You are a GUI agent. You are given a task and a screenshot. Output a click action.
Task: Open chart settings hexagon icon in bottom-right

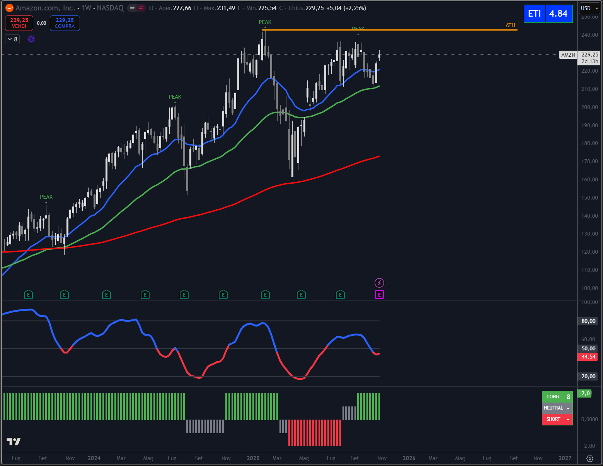pyautogui.click(x=589, y=458)
